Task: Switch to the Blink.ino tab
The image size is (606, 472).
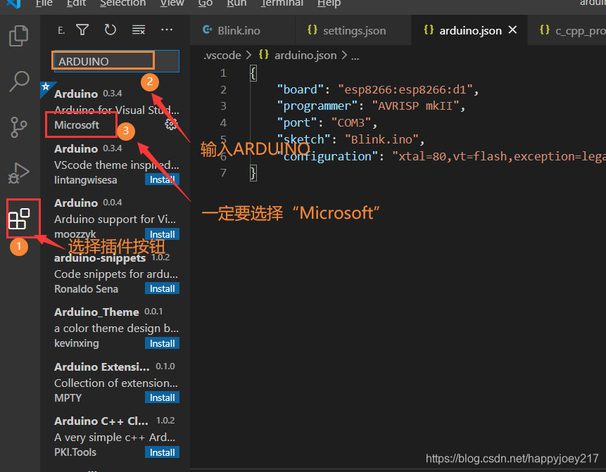Action: click(242, 30)
